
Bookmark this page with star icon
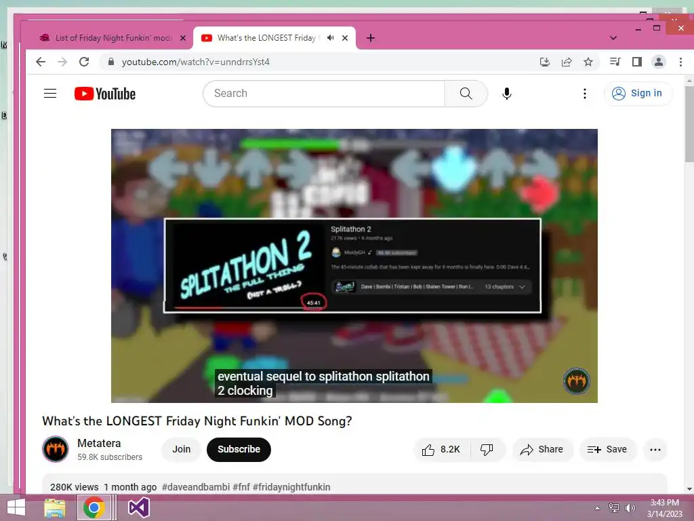[588, 62]
